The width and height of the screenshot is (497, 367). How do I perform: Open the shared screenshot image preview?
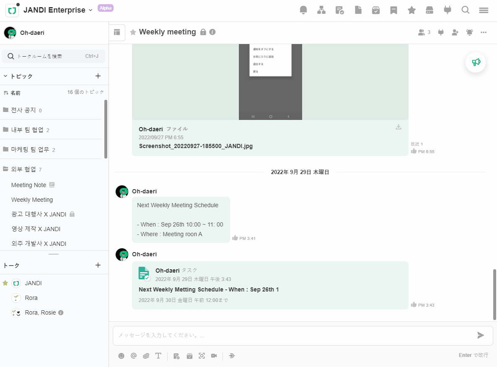click(270, 82)
